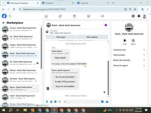Open Wendy apartment conversation
Image resolution: width=151 pixels, height=113 pixels.
tap(20, 71)
